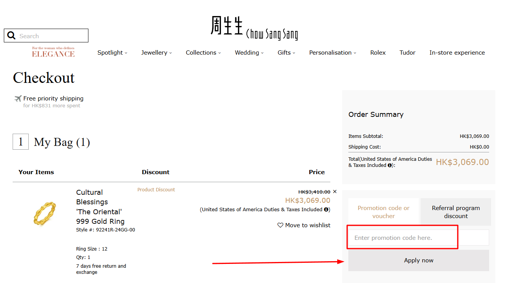Click the promotion code input field
Screen dimensions: 506x283
pyautogui.click(x=402, y=237)
